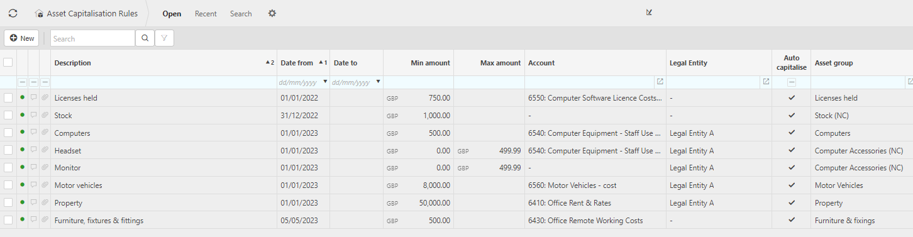Select the Property row checkbox
The height and width of the screenshot is (237, 913).
8,202
